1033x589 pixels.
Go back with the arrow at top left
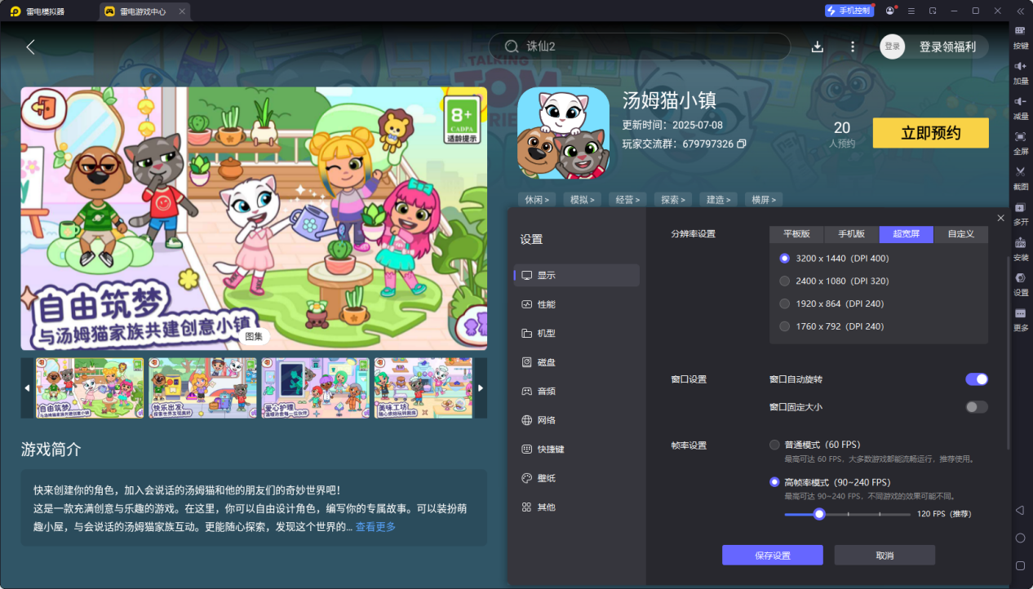point(30,46)
